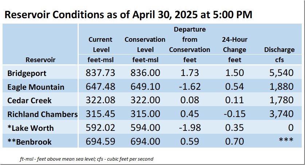Image resolution: width=305 pixels, height=165 pixels.
Task: Select Lake Worth conservation level 594.00
Action: [145, 128]
